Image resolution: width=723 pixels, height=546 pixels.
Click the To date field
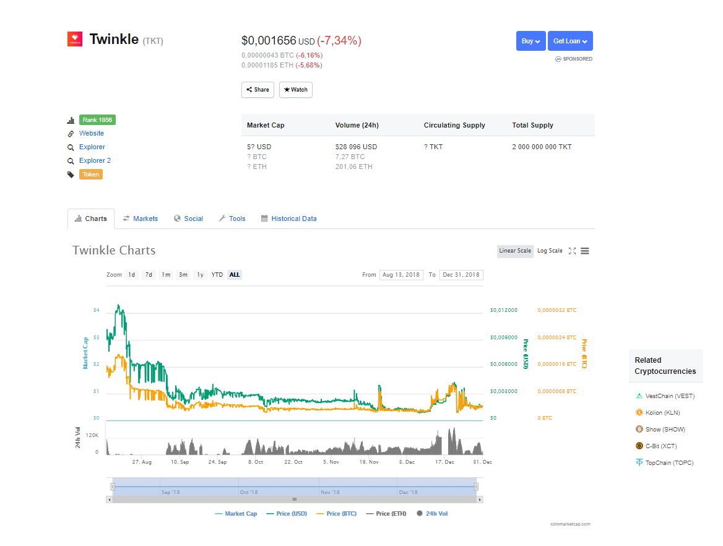(x=461, y=275)
